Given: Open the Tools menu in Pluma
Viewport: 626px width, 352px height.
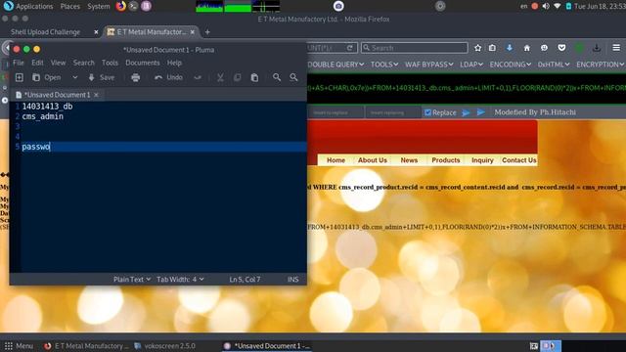Looking at the screenshot, I should (x=110, y=63).
